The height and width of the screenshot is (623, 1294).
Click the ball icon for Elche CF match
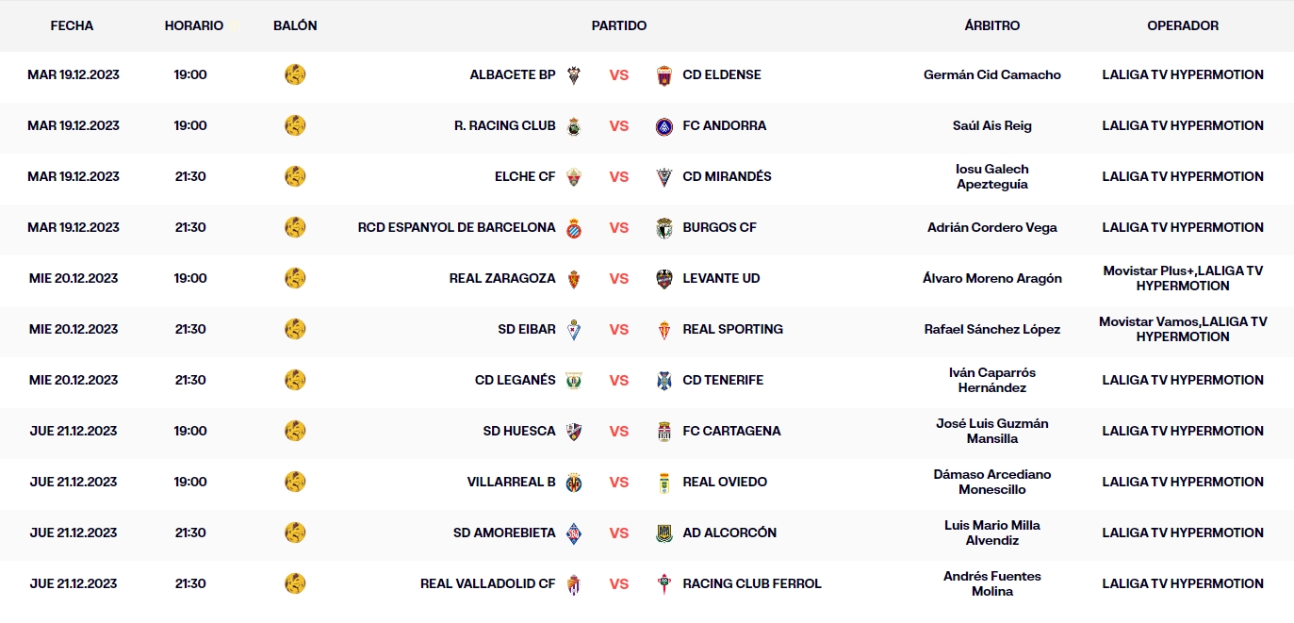click(x=295, y=176)
